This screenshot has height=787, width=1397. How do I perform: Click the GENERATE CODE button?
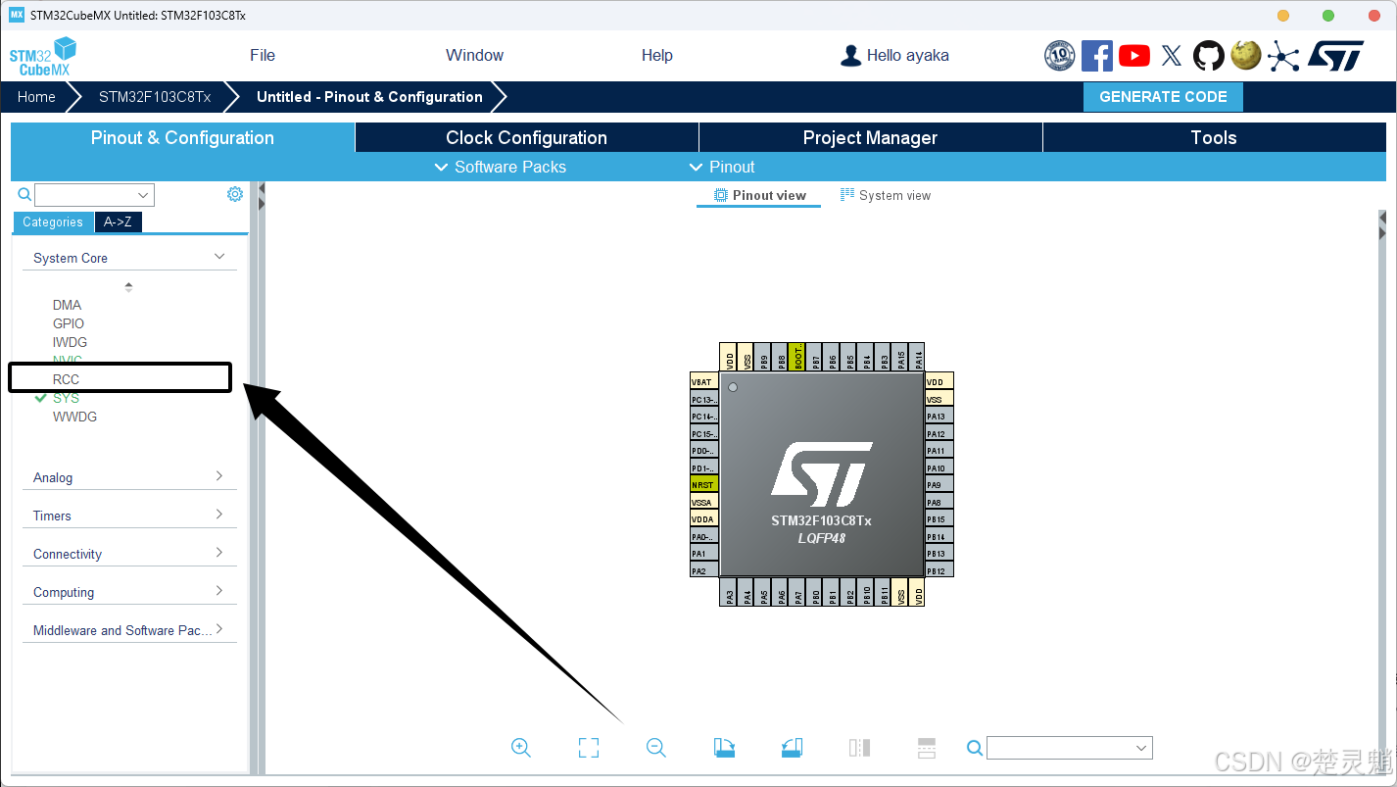click(1163, 97)
